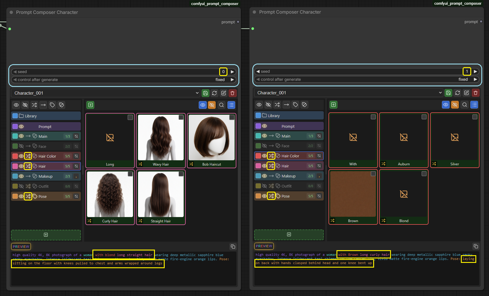Toggle visibility of Main row in the left node
489x296 pixels.
tap(21, 136)
